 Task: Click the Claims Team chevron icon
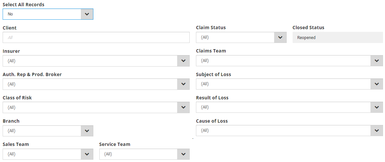(x=376, y=61)
